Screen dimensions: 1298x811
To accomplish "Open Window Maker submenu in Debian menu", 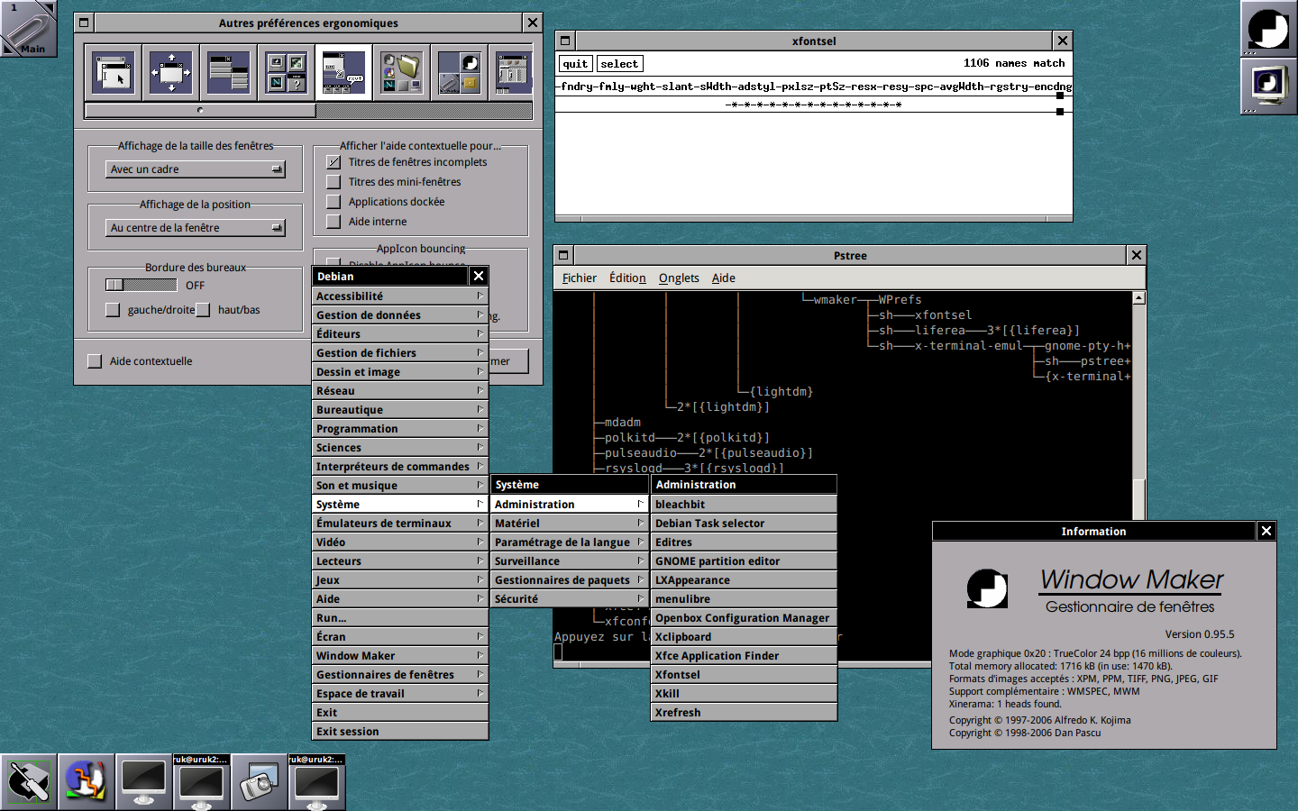I will 400,655.
